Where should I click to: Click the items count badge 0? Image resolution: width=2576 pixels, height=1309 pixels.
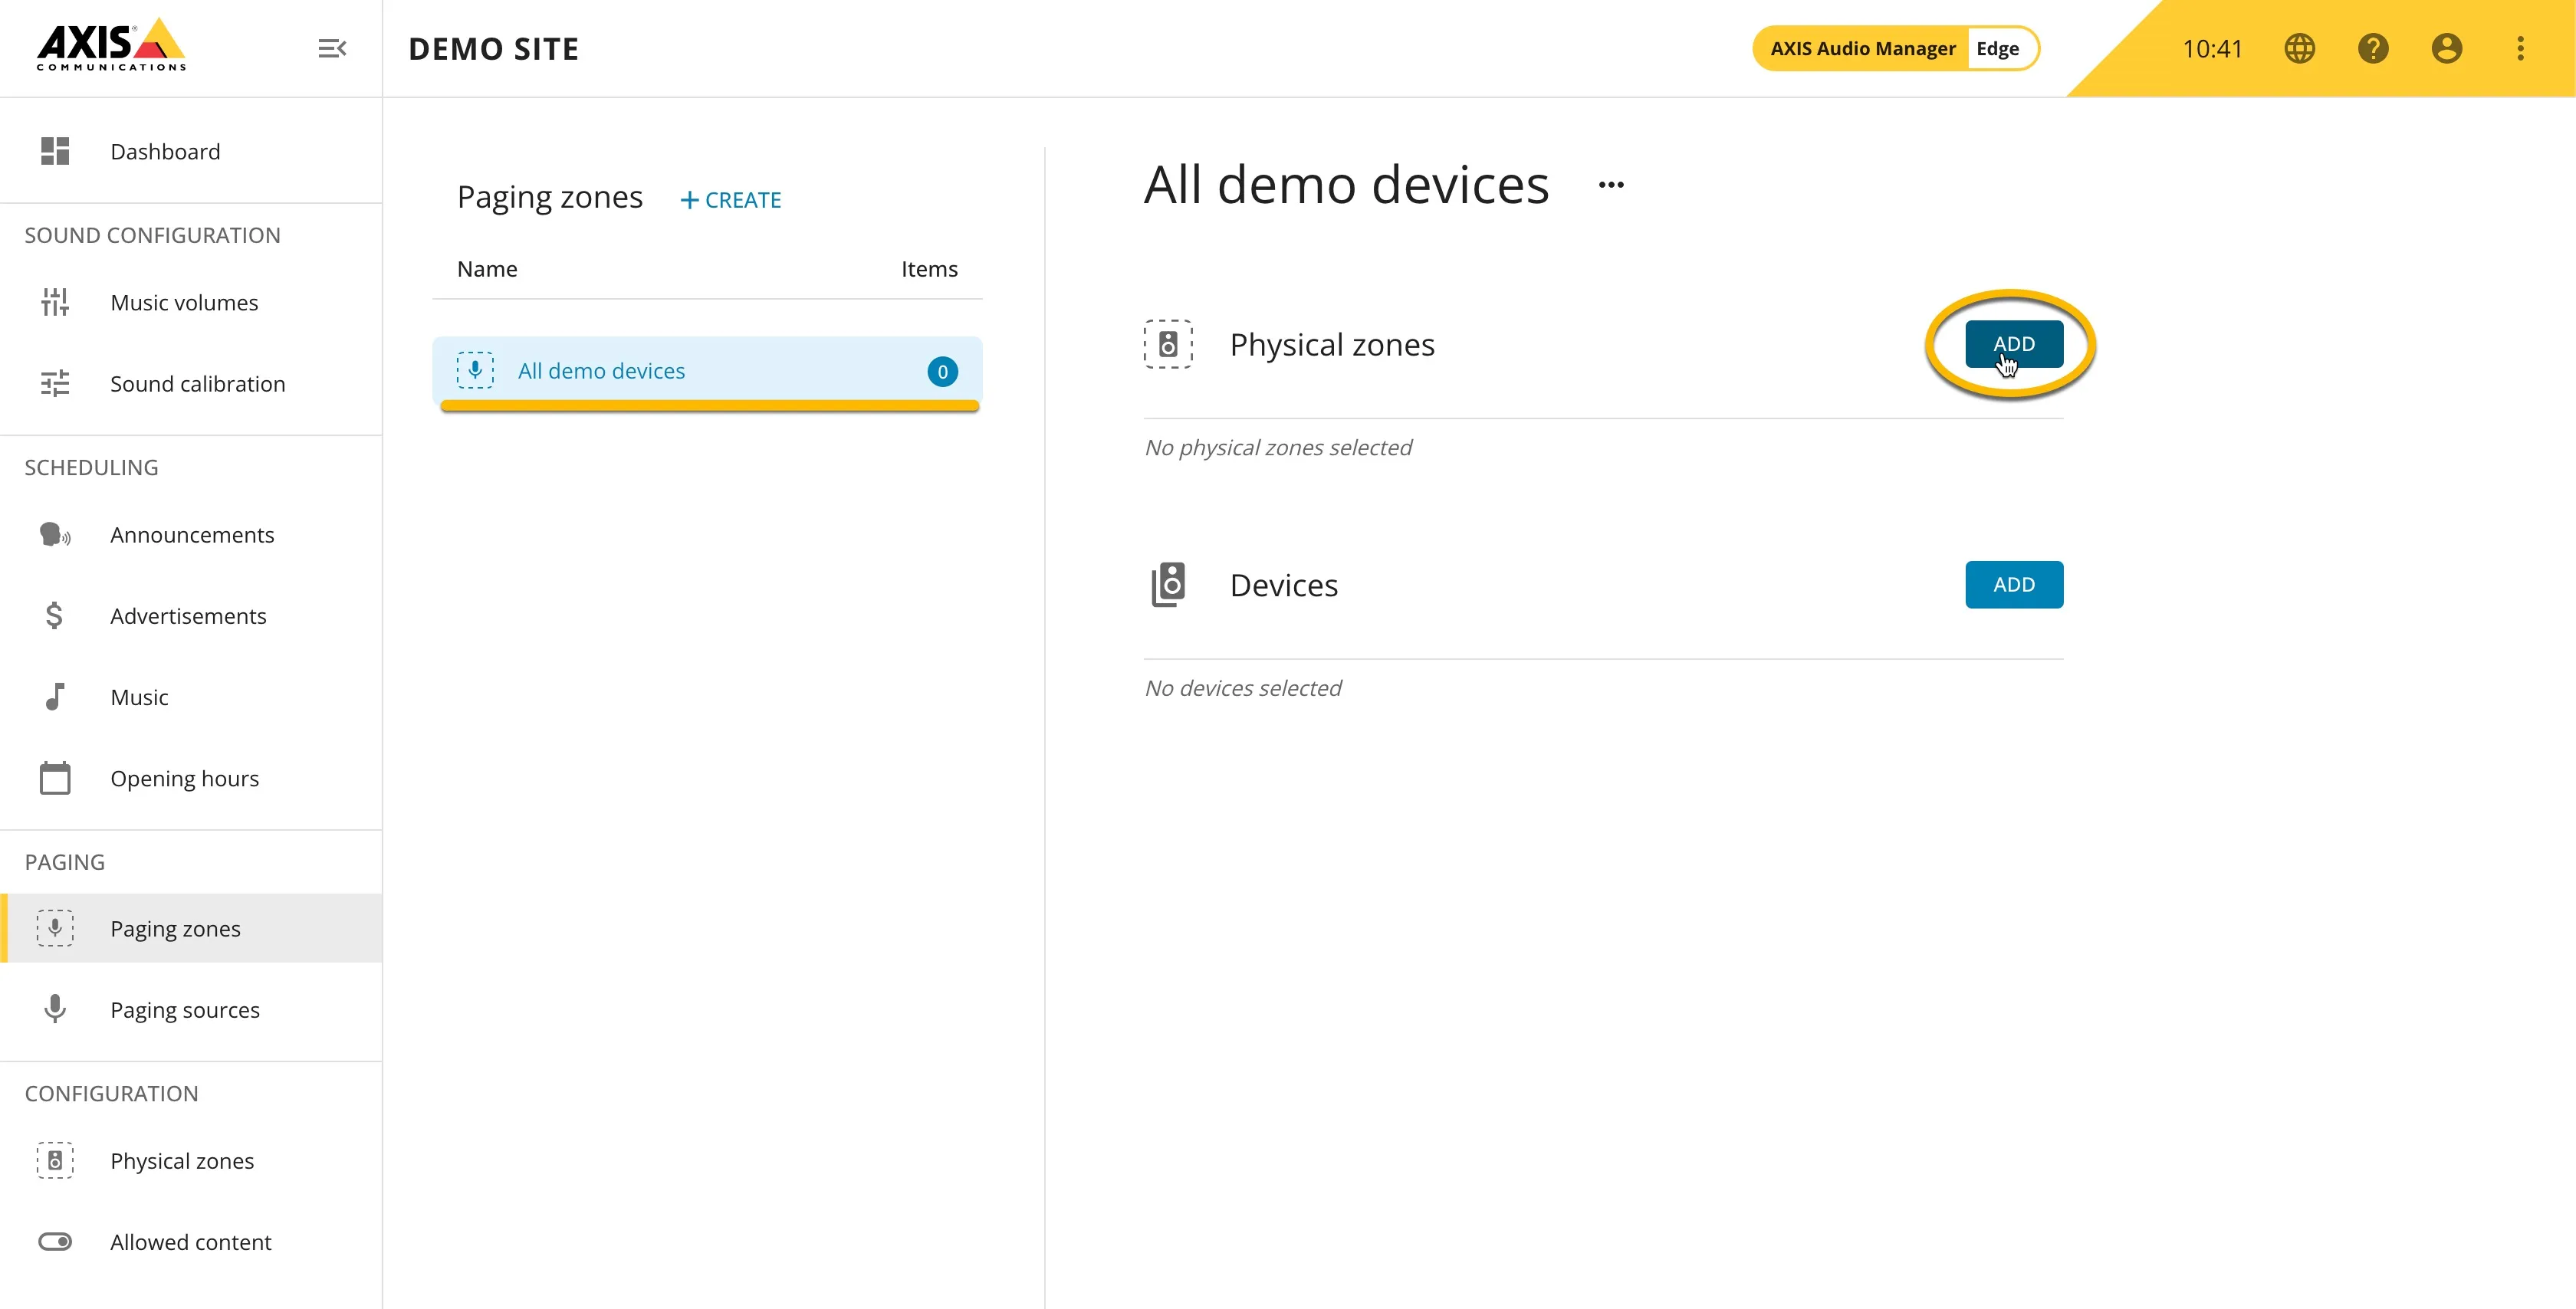tap(942, 372)
